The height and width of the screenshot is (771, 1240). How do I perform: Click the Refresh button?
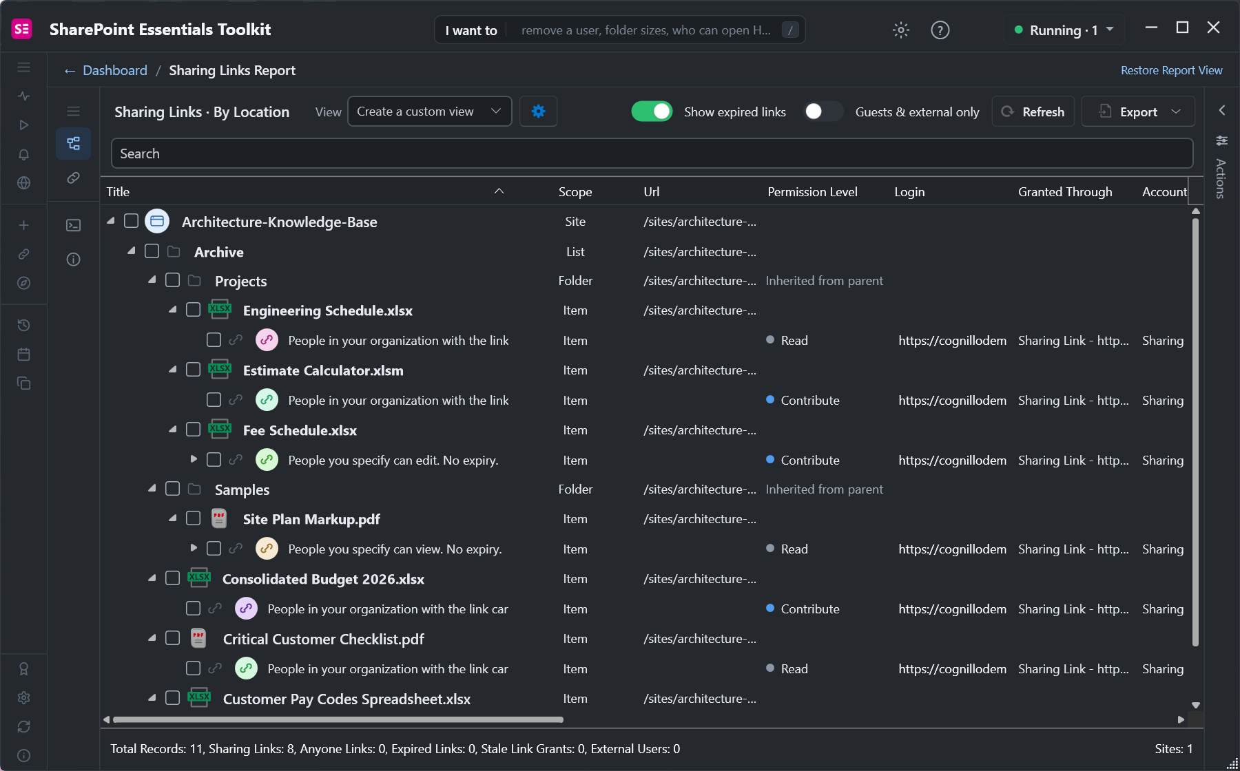coord(1033,112)
